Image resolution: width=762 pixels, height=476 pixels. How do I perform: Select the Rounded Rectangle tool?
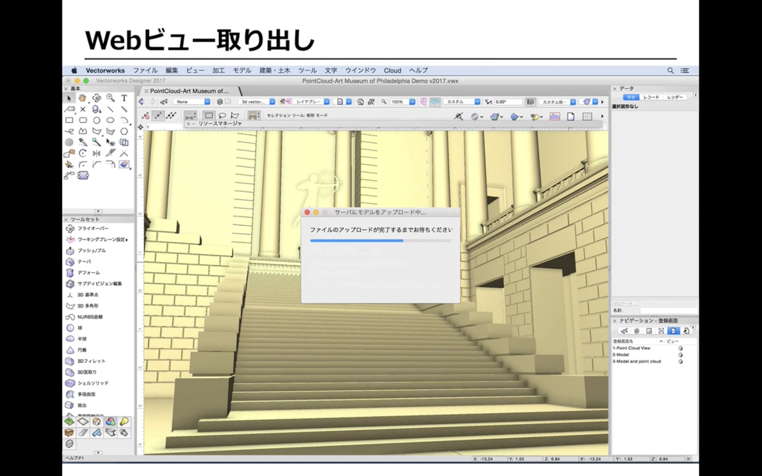pos(83,120)
